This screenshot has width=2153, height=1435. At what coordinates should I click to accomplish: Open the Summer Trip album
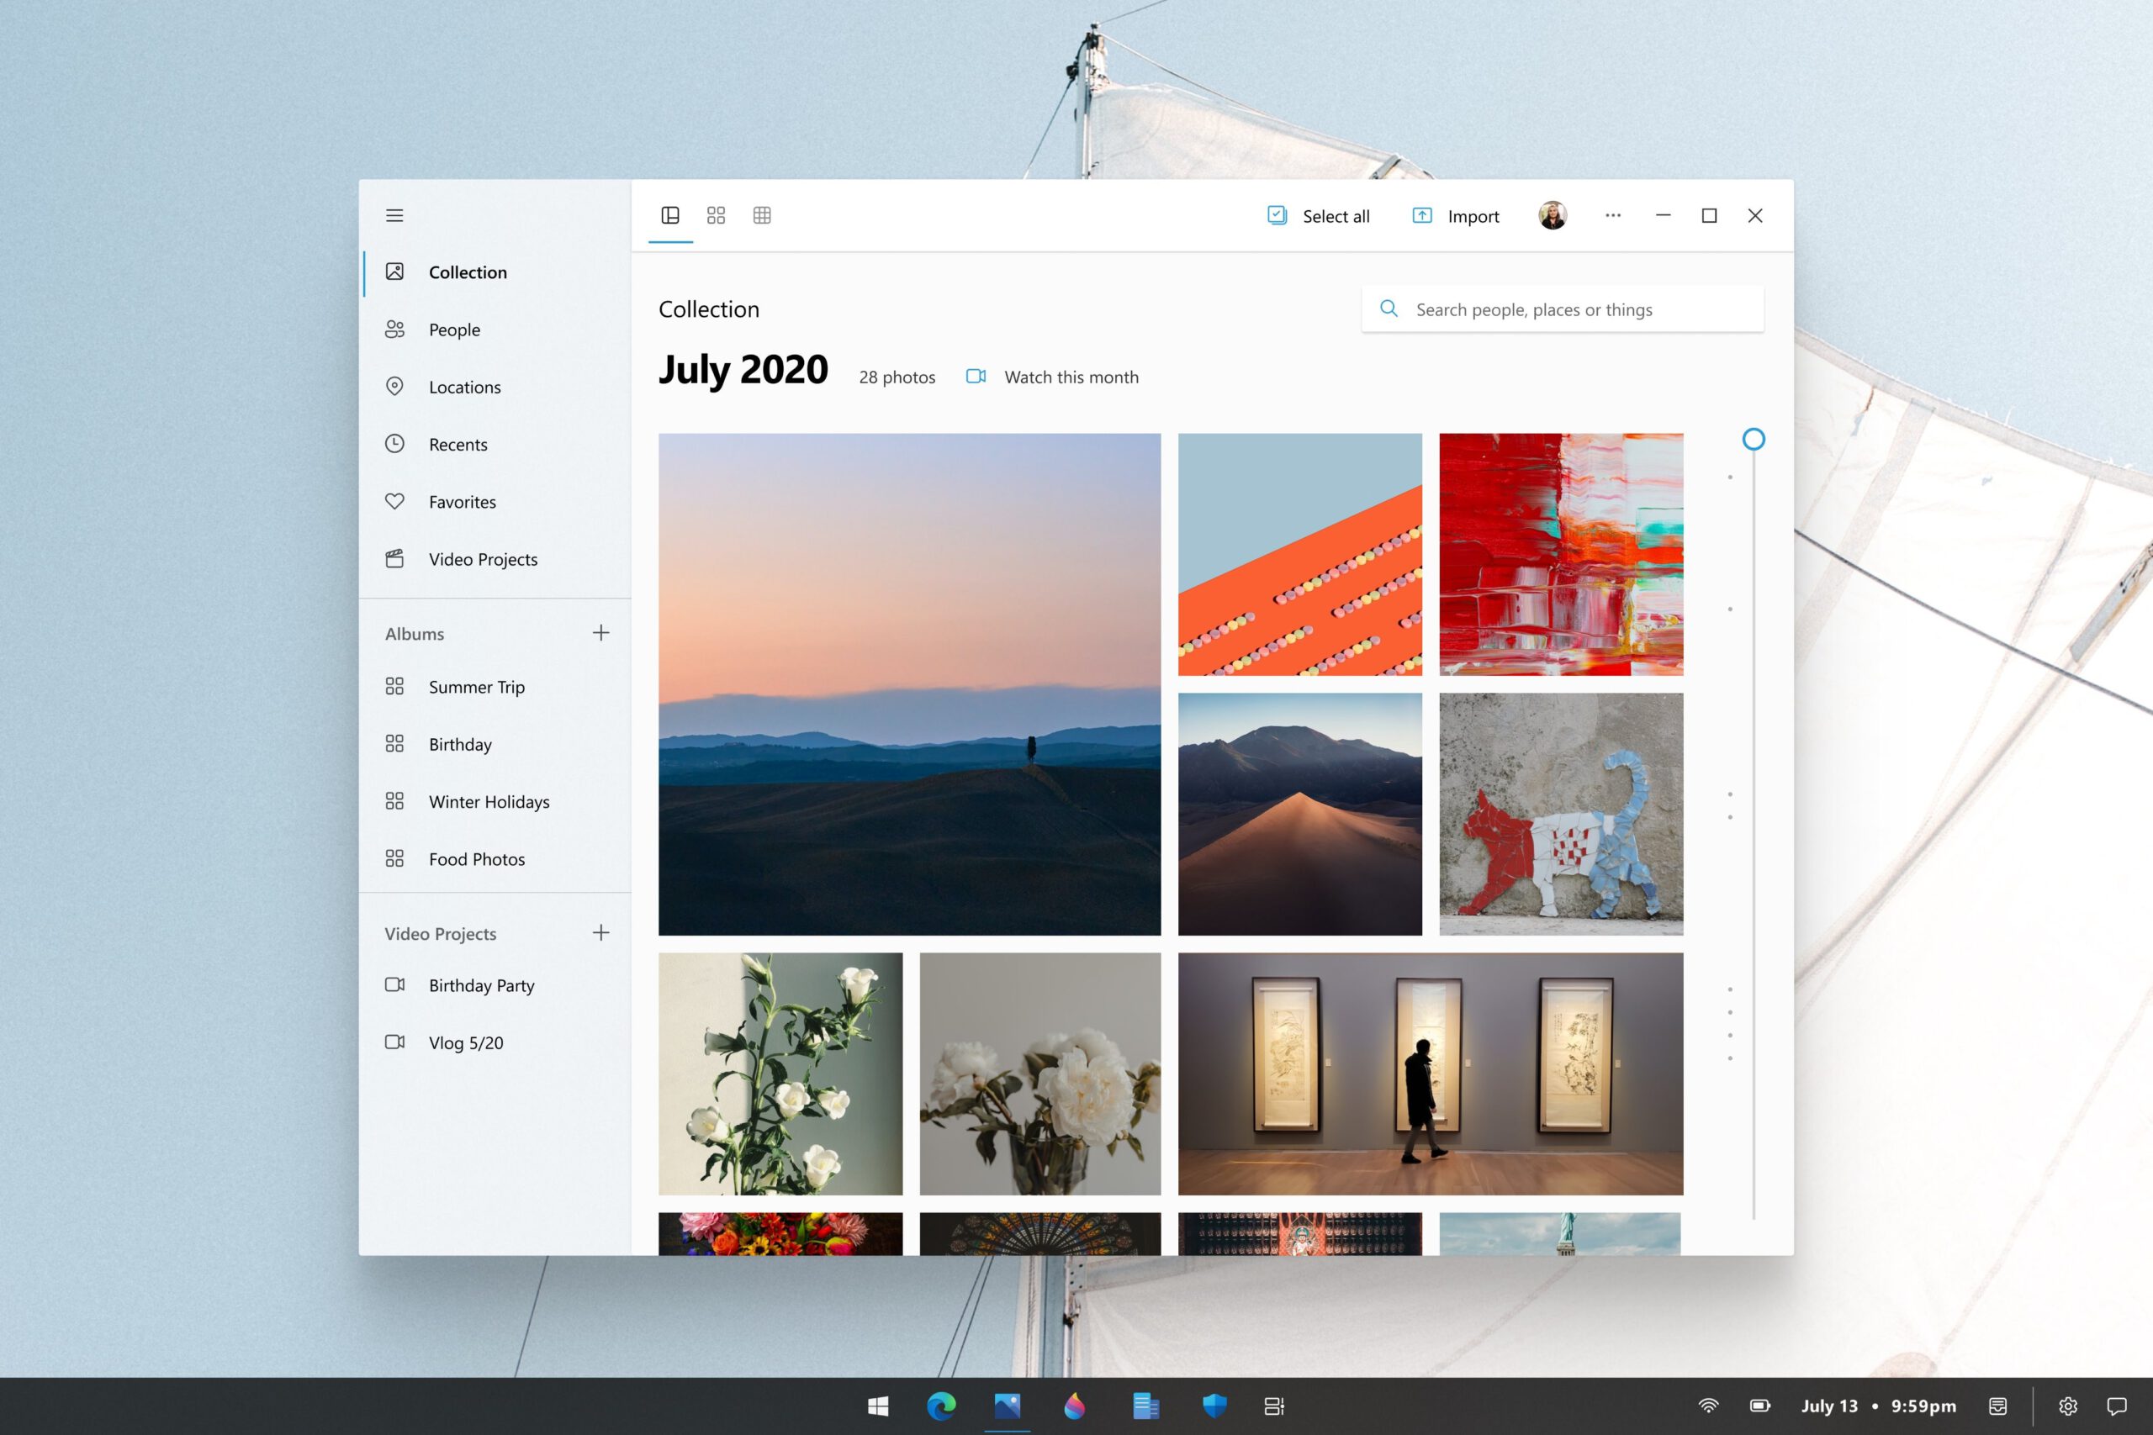(x=476, y=688)
